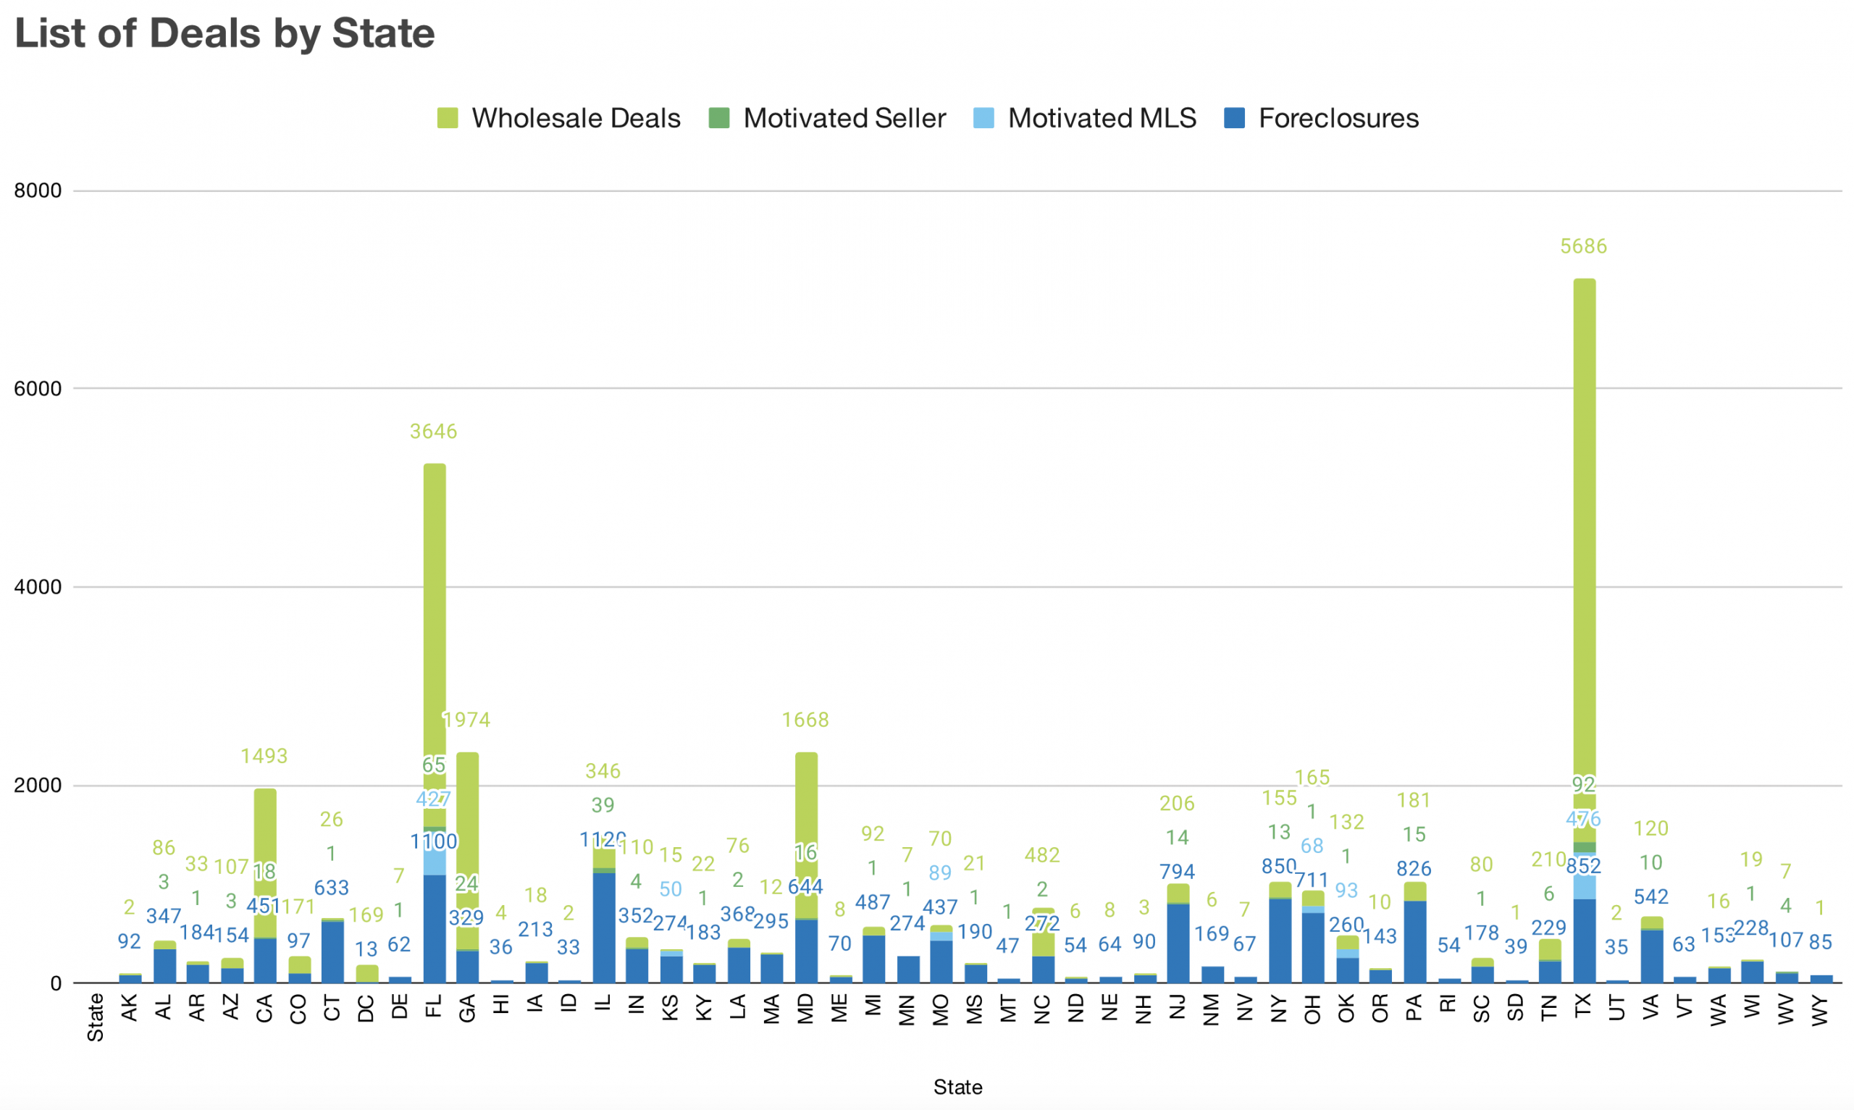Click the State axis title at bottom
This screenshot has width=1854, height=1110.
[957, 1087]
